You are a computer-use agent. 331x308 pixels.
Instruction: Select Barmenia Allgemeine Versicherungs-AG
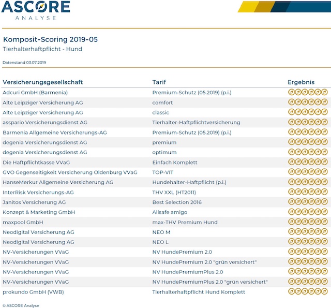coord(55,133)
